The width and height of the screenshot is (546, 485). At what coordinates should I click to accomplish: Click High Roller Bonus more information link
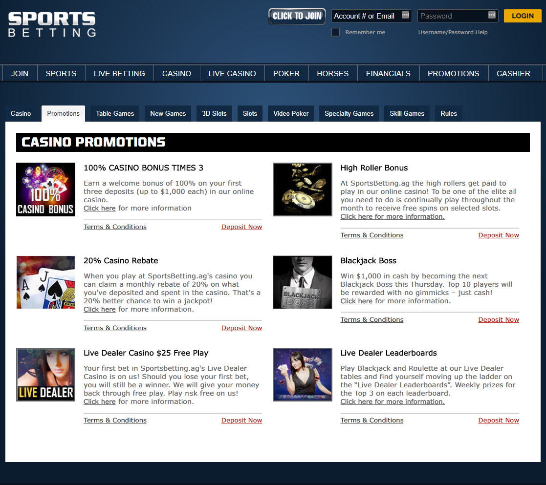point(393,216)
